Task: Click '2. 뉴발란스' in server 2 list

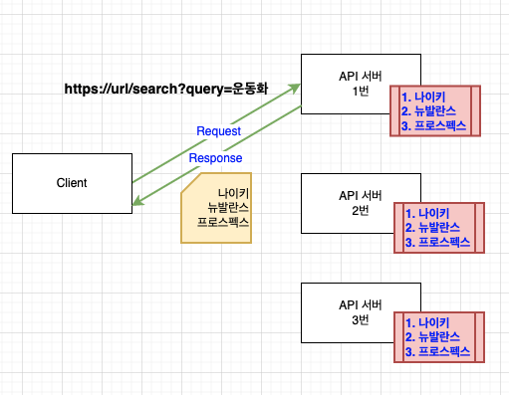Action: (x=432, y=228)
